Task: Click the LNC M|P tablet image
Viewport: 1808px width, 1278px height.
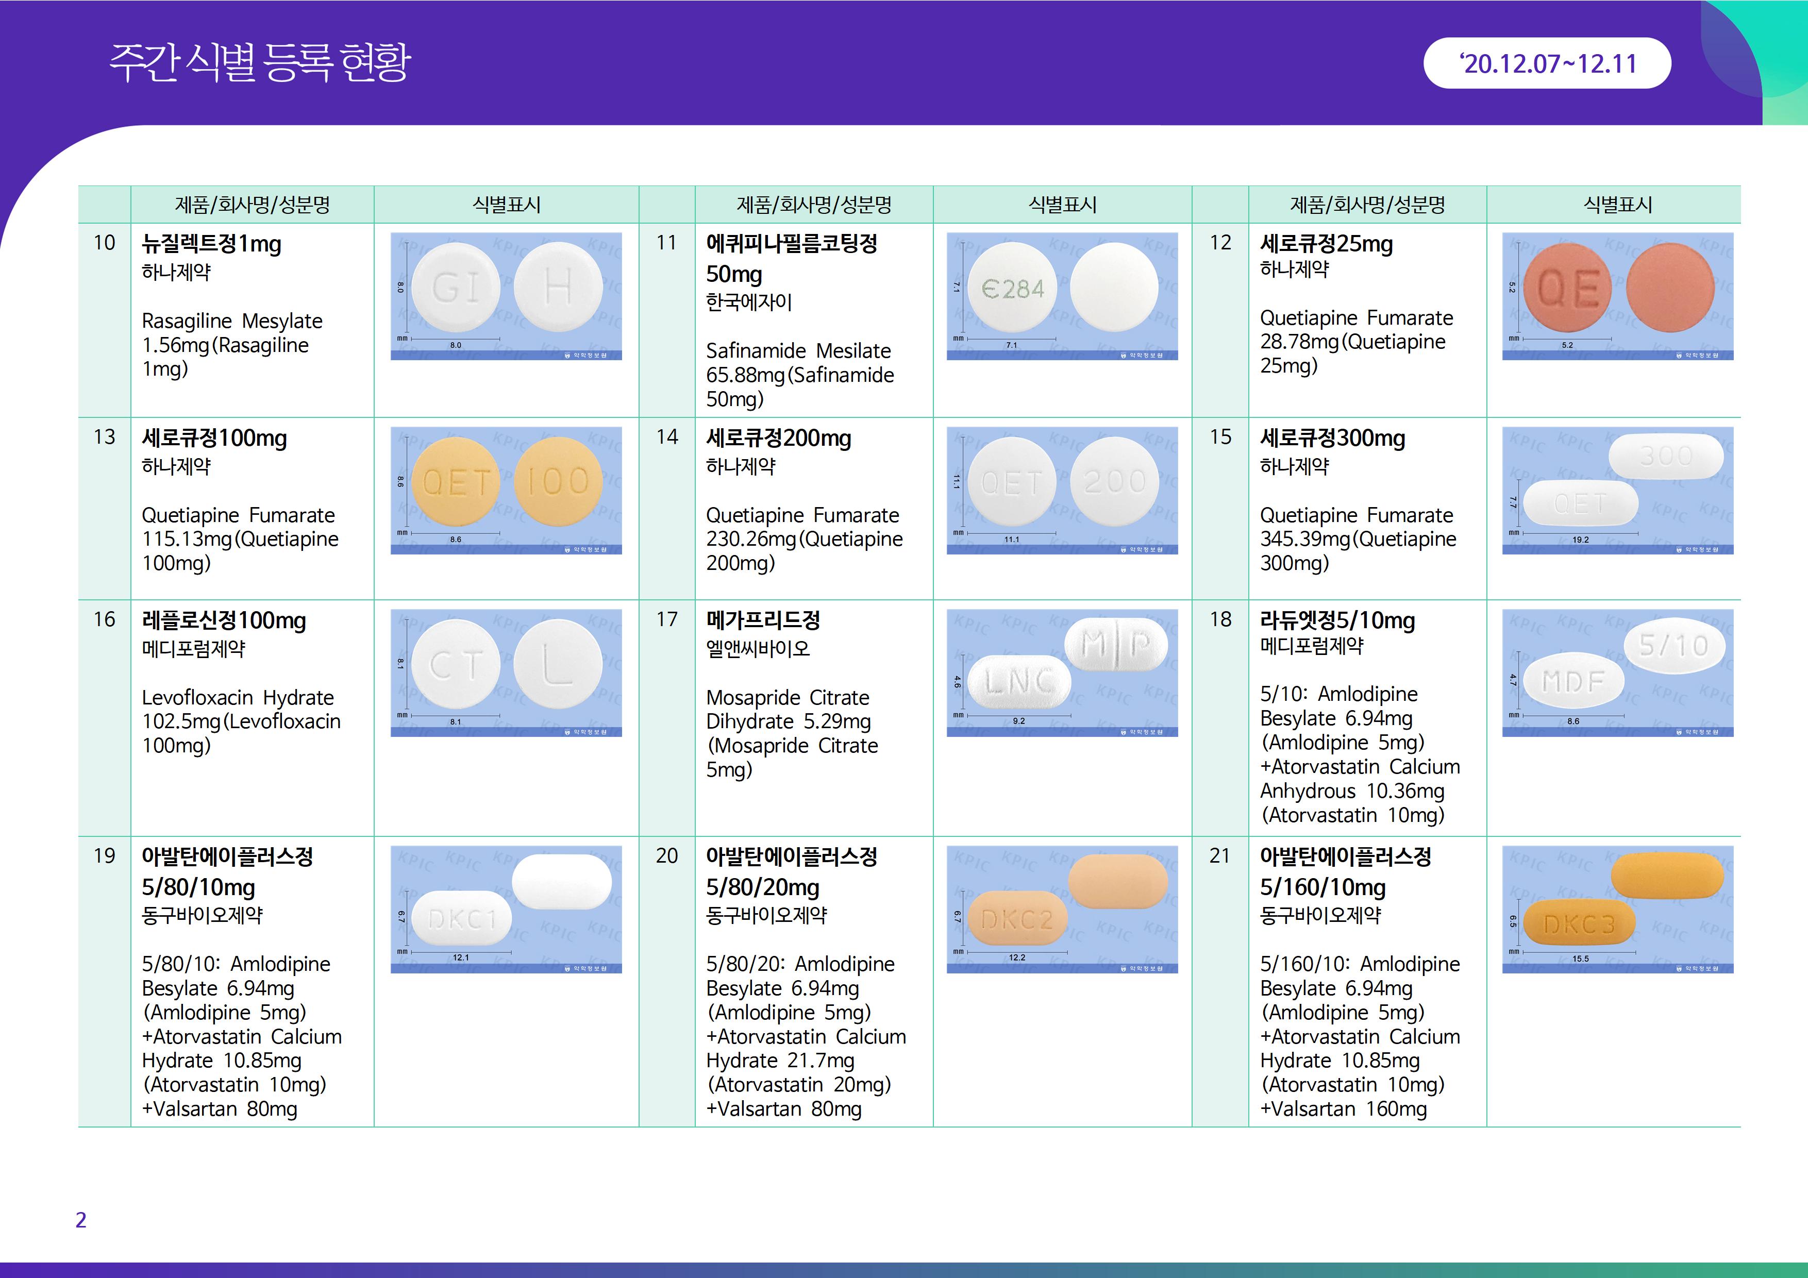Action: pyautogui.click(x=1062, y=672)
